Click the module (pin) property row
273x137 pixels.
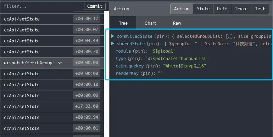(146, 51)
